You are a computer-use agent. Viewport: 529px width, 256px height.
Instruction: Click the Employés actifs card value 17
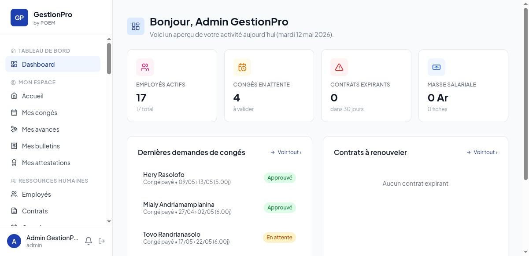(x=141, y=97)
